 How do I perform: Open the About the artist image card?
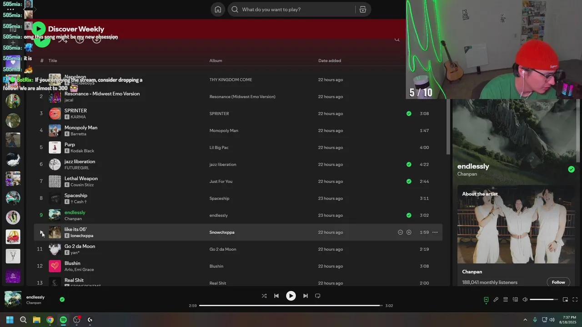coord(516,224)
